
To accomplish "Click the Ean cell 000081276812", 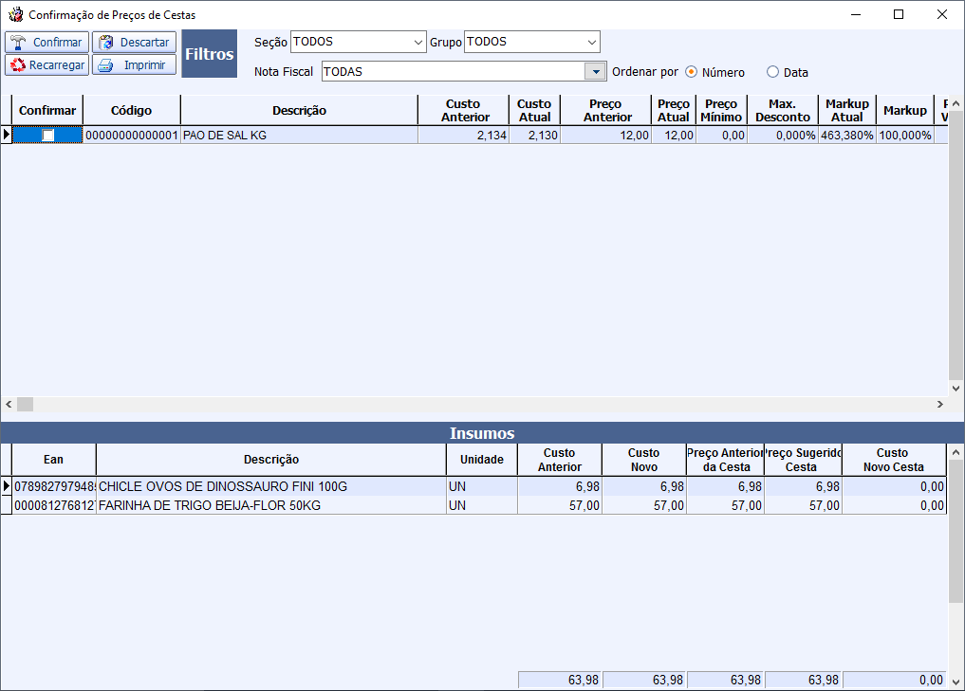I will tap(54, 505).
